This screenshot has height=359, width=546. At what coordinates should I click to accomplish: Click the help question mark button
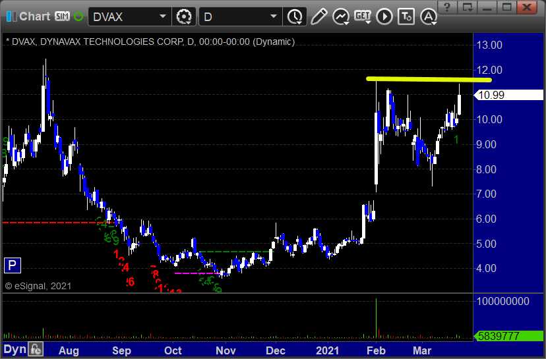pyautogui.click(x=448, y=7)
